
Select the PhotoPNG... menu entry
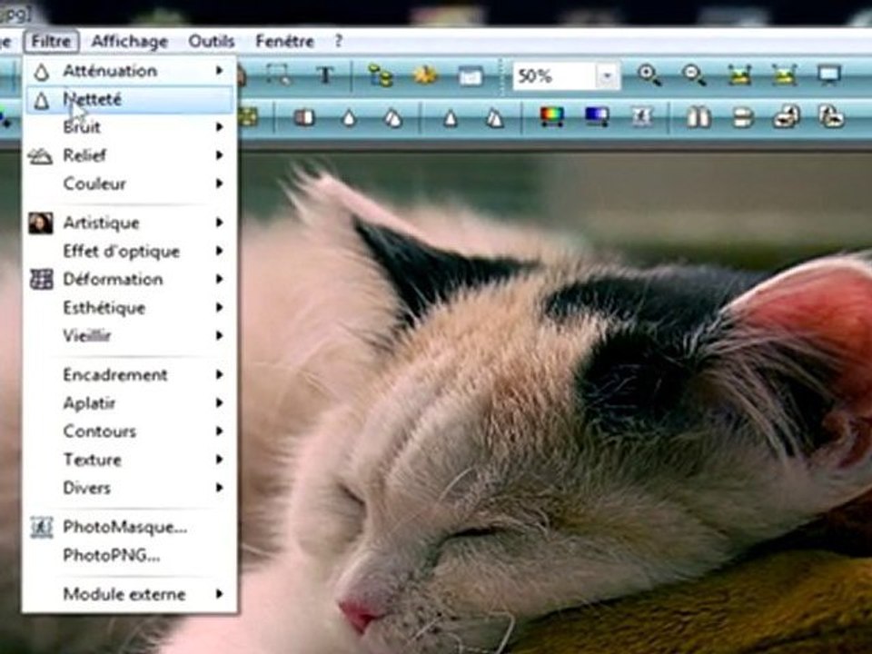pos(129,556)
